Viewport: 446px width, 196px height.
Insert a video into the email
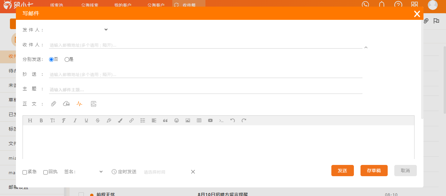210,121
